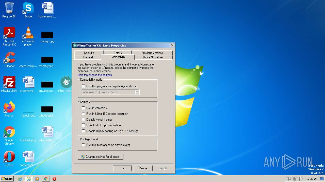Viewport: 325px width, 182px height.
Task: Click the Cancel button
Action: [143, 168]
